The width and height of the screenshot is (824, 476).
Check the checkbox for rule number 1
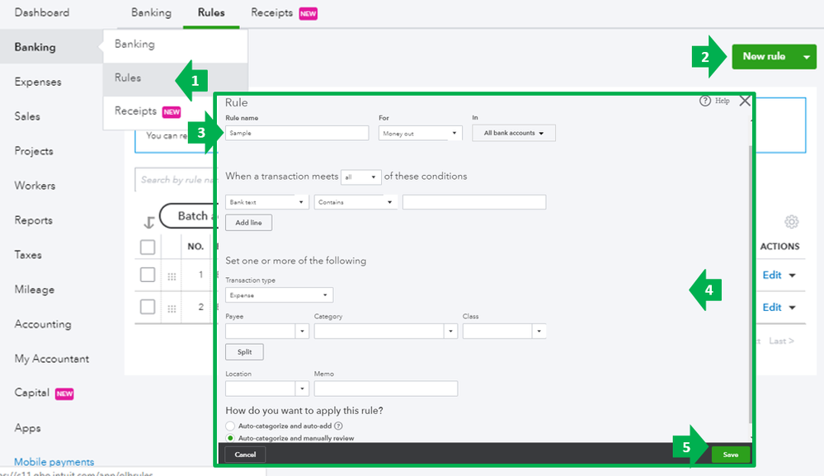click(148, 275)
